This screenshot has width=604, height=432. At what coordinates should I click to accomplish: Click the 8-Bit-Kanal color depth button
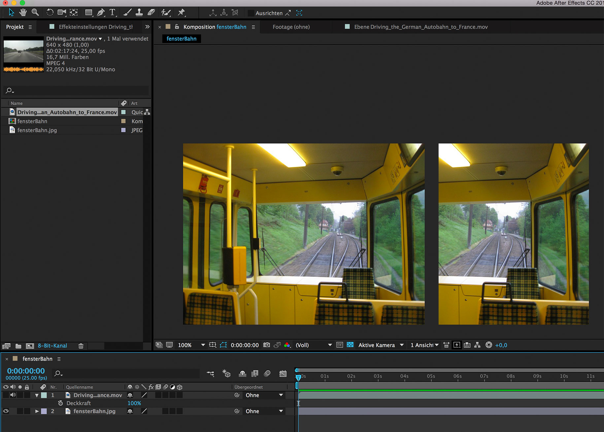(52, 346)
